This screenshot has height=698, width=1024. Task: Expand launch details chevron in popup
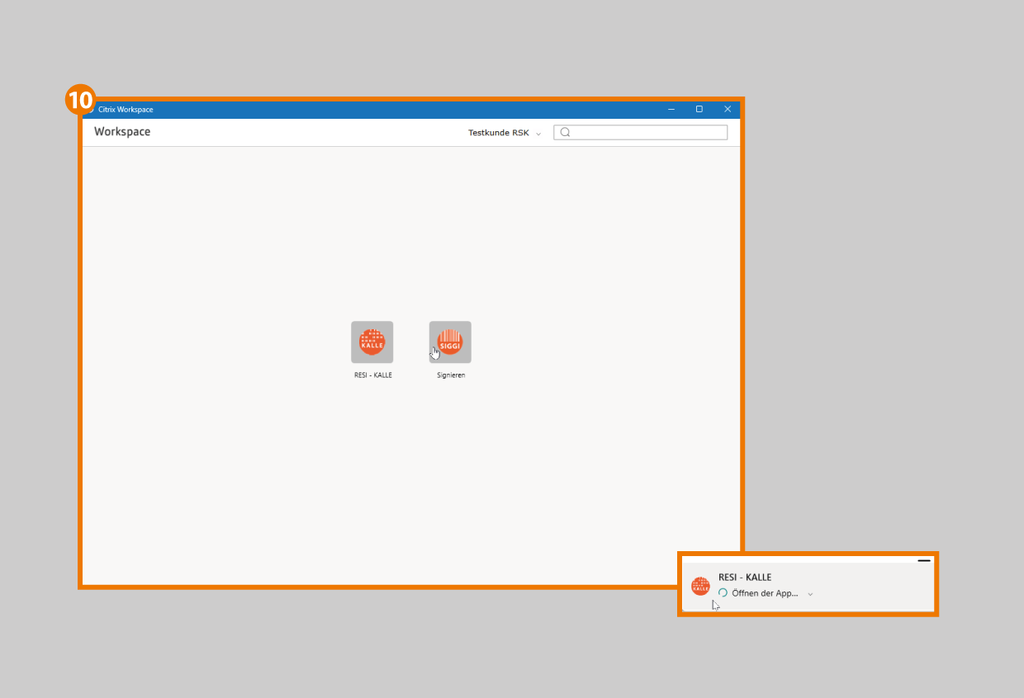[810, 594]
